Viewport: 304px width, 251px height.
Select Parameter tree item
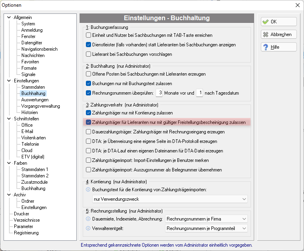point(23,226)
